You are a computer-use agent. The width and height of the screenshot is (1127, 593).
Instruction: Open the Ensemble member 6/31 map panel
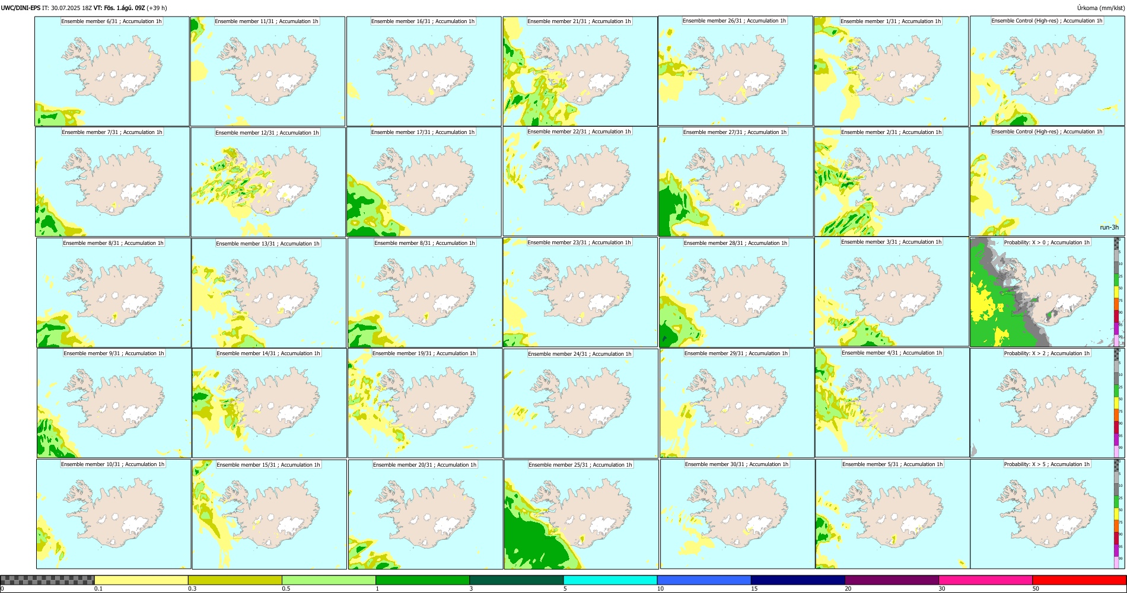point(112,71)
